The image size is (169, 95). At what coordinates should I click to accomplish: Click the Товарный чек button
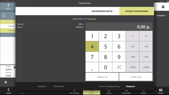pos(102,77)
